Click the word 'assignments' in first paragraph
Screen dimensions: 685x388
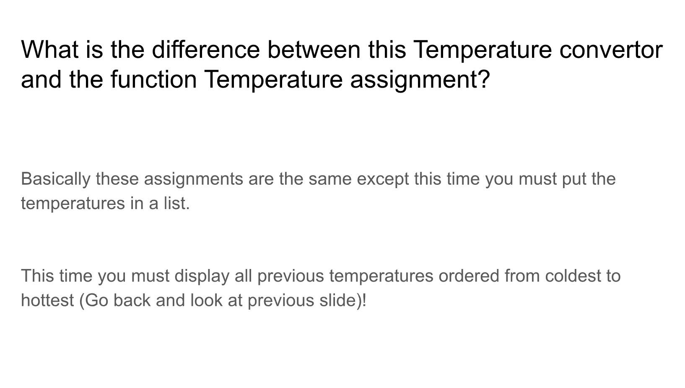(194, 179)
